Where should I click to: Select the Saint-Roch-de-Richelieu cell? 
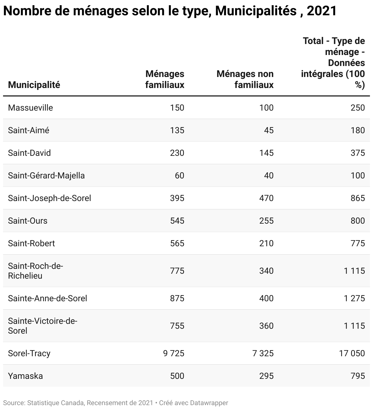(35, 271)
